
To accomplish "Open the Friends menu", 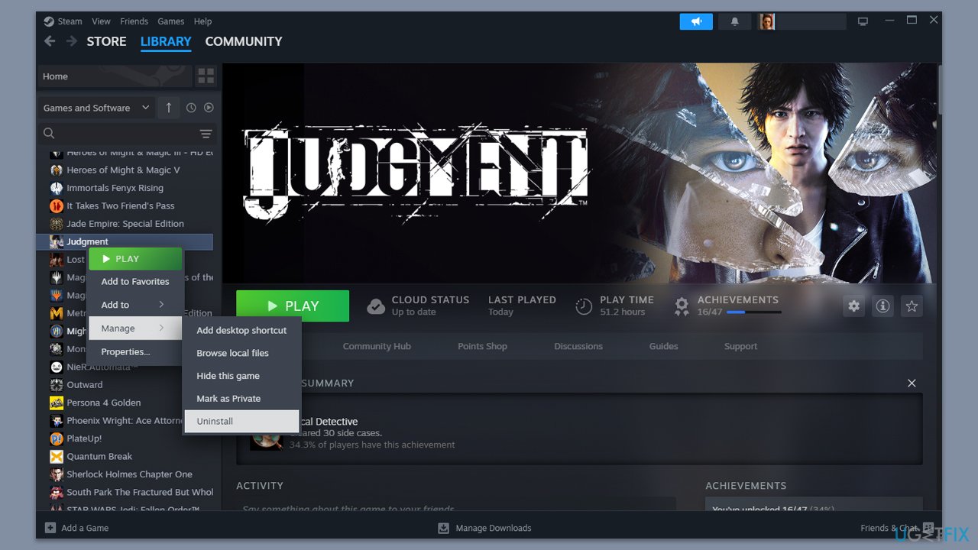I will point(134,21).
